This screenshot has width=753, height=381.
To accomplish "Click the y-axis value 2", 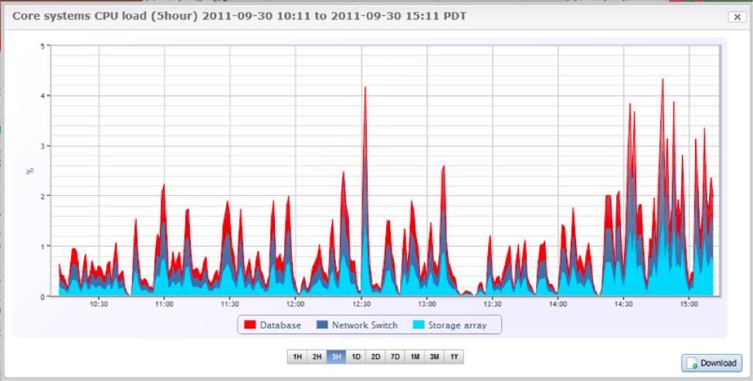I will coord(42,196).
